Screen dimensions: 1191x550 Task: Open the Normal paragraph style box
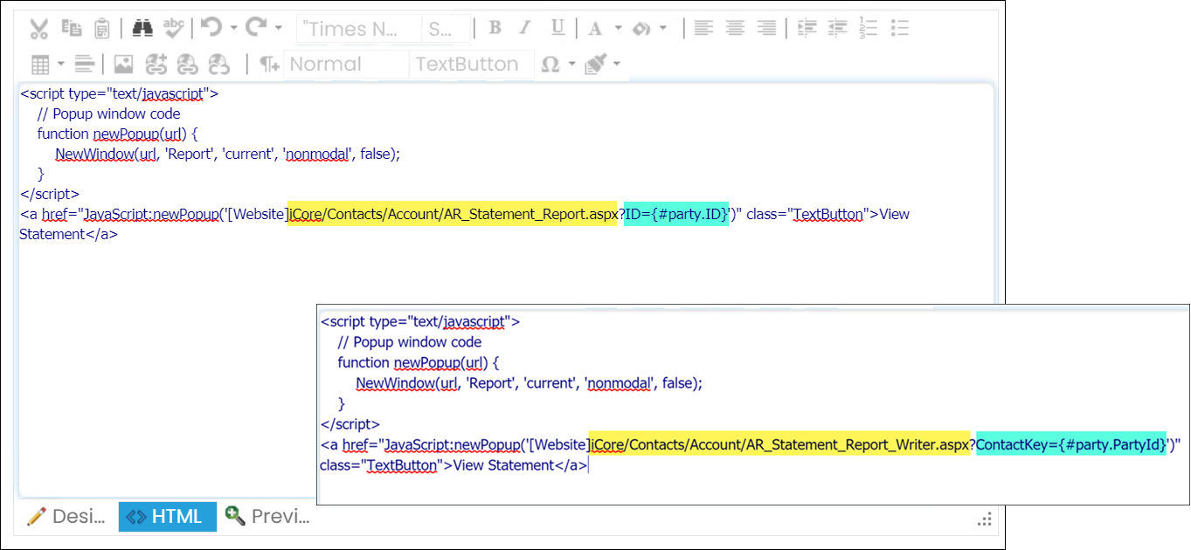(x=347, y=65)
